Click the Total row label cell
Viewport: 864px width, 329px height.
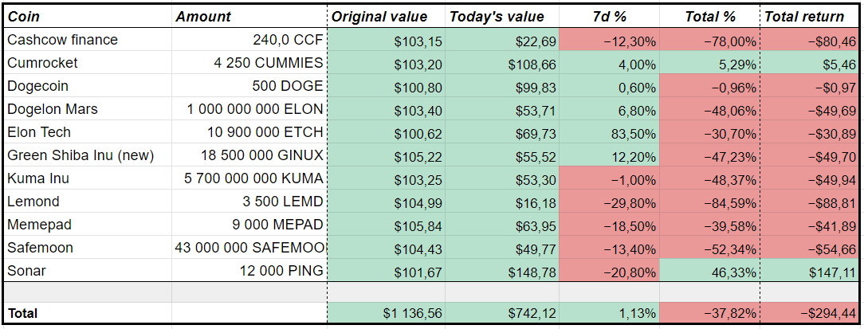[87, 313]
